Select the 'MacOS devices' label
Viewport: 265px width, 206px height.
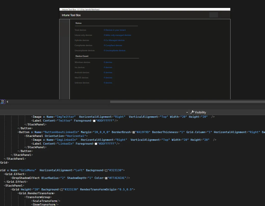click(81, 78)
